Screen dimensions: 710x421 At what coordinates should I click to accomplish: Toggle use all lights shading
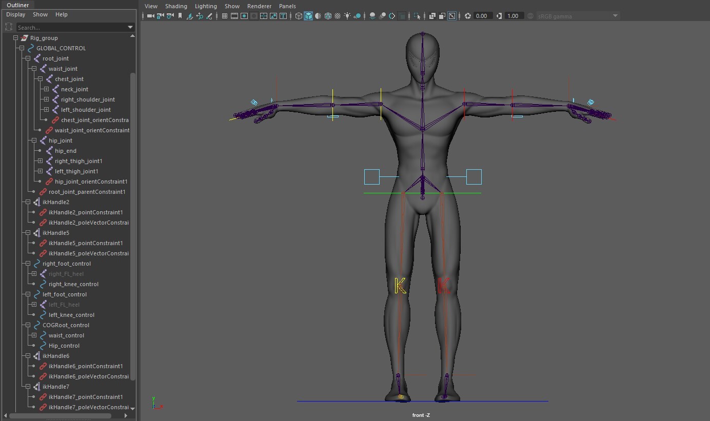click(347, 16)
